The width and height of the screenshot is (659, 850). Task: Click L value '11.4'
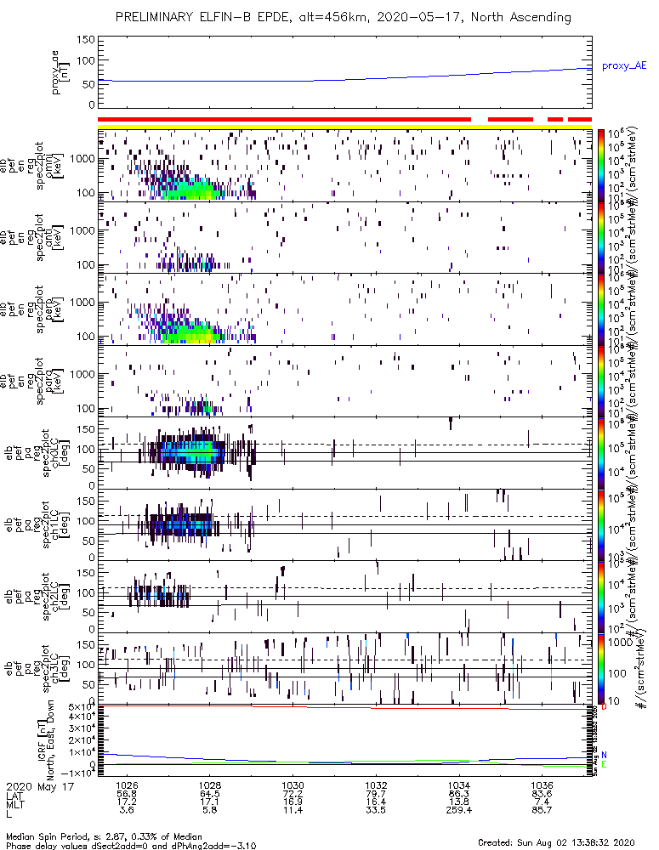(293, 810)
